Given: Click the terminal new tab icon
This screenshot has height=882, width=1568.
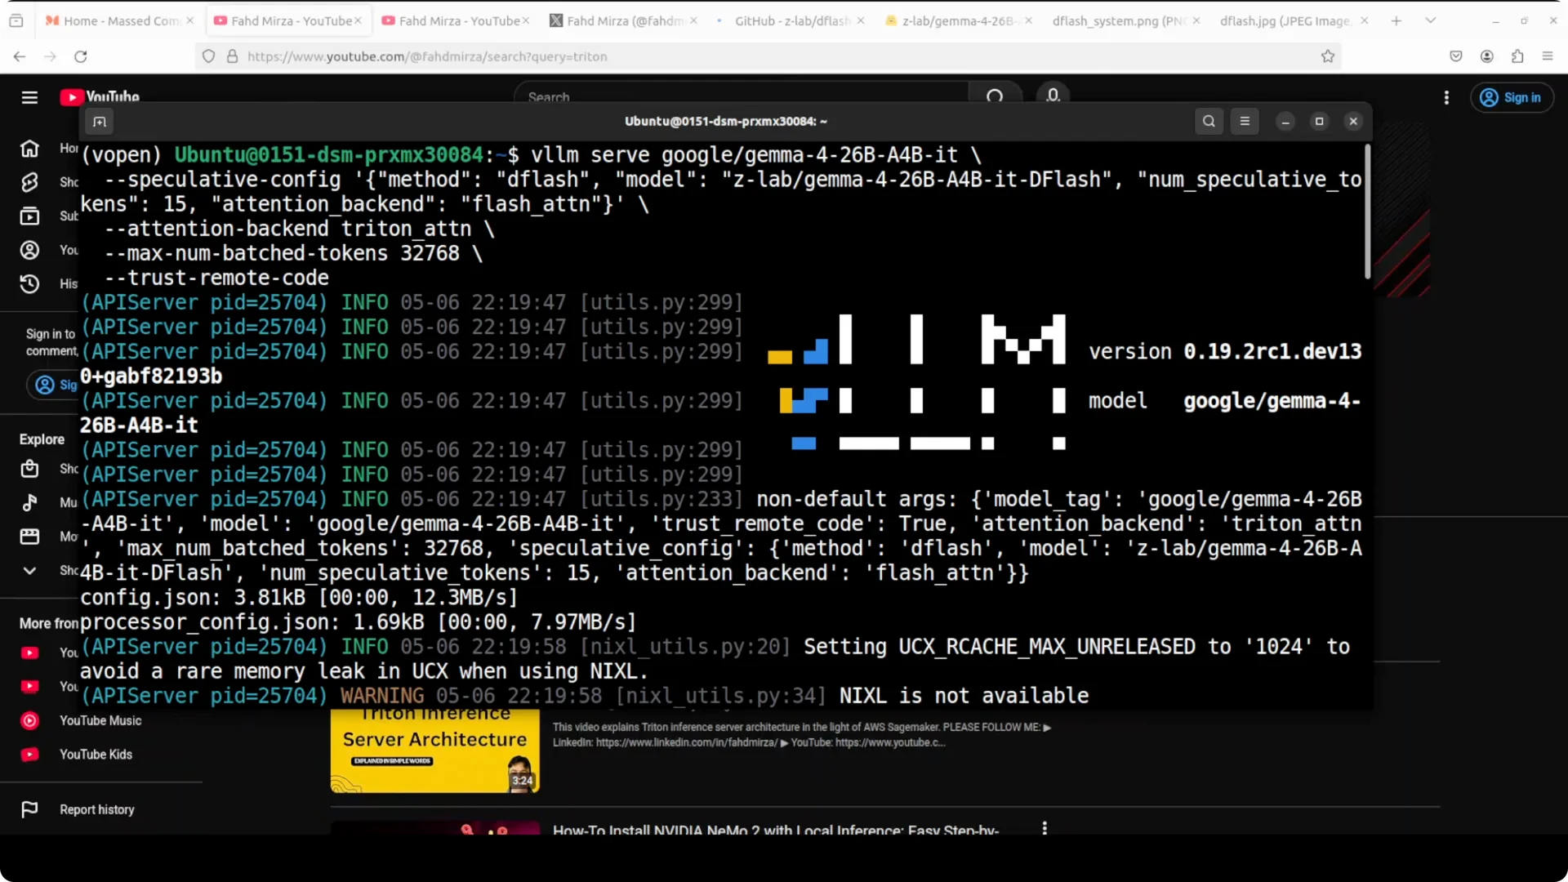Looking at the screenshot, I should click(x=100, y=122).
